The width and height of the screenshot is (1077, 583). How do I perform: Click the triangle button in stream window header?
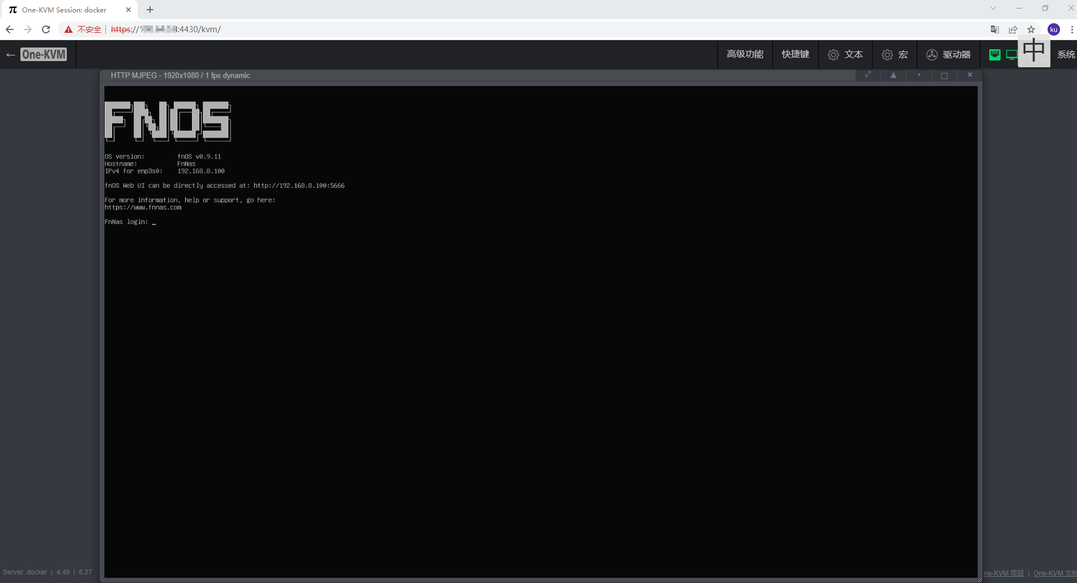tap(893, 75)
